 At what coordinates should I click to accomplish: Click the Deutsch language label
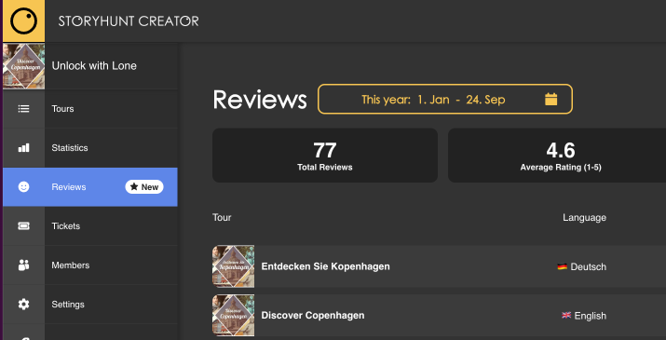[589, 267]
